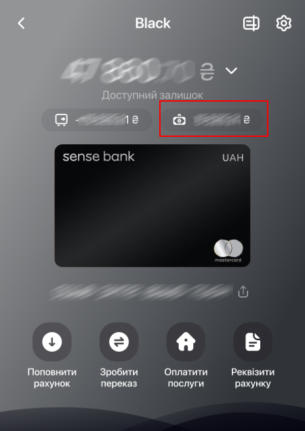Open the negative credit amount pill
Image resolution: width=305 pixels, height=431 pixels.
(x=97, y=120)
